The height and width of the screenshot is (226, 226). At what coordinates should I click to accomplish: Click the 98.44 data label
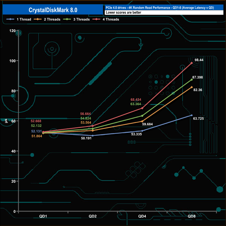(199, 60)
